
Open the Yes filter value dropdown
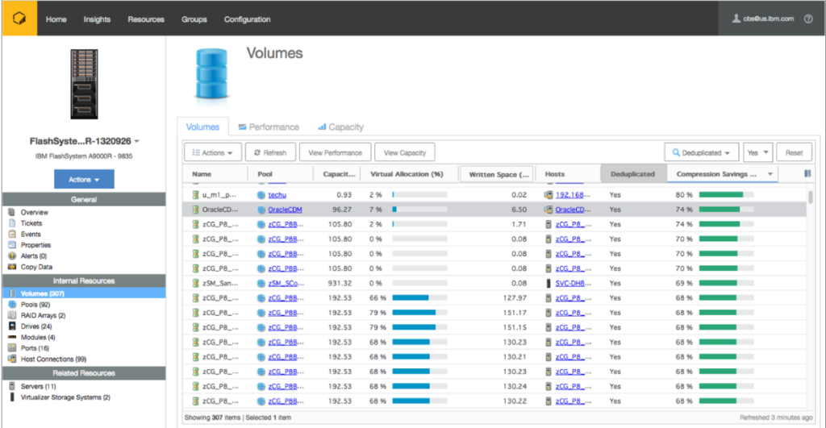click(758, 152)
